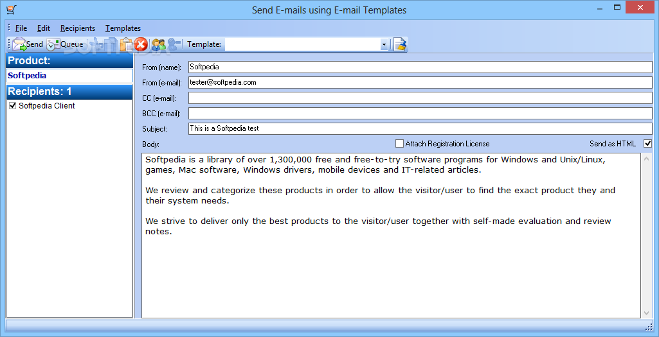Click inside the email Body text area
The image size is (659, 337).
point(391,236)
